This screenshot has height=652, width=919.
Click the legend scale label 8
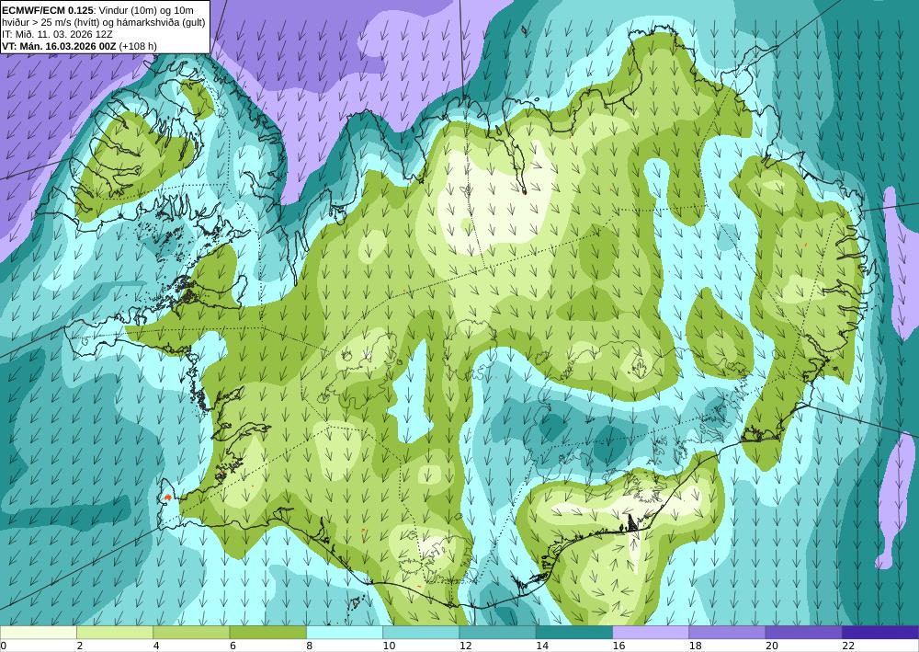[x=310, y=646]
